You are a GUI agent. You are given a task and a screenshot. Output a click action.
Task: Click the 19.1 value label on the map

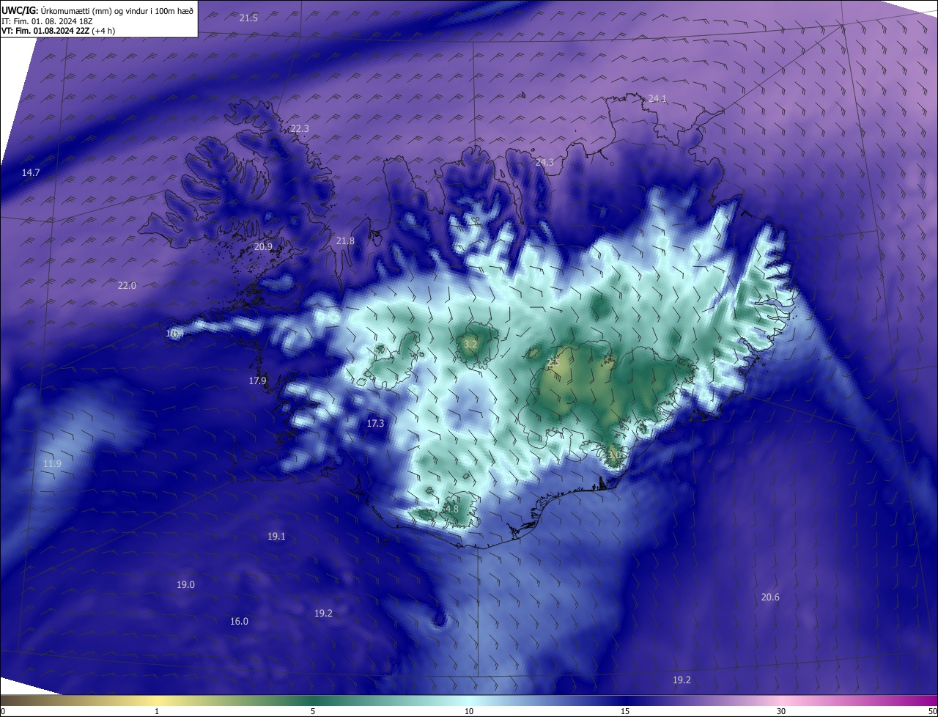[276, 536]
